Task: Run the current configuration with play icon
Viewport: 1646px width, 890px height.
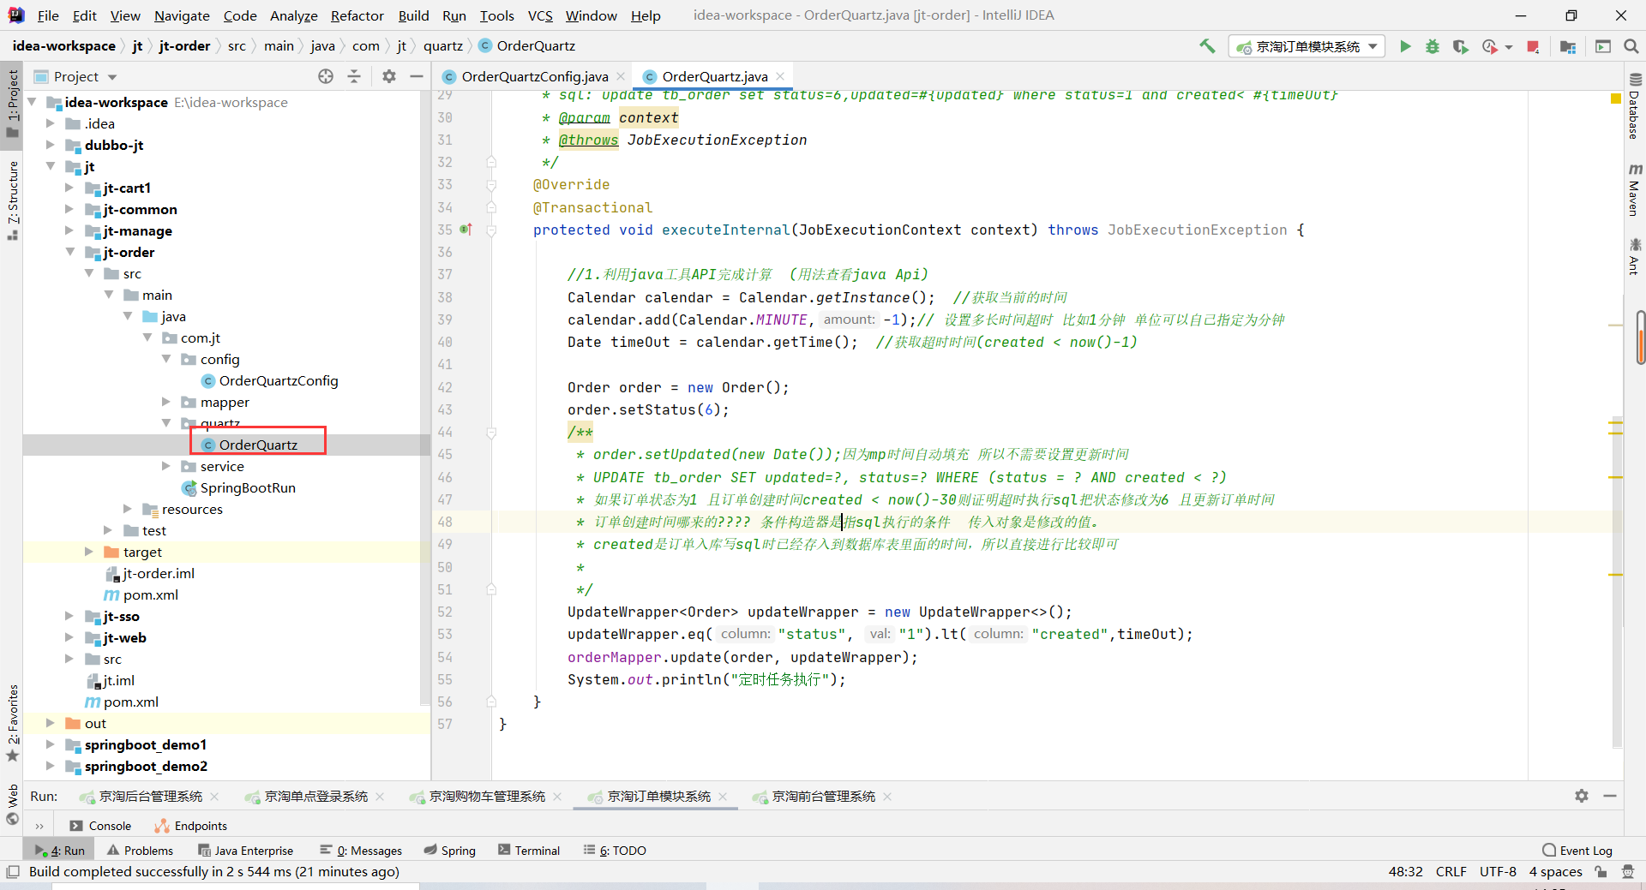Action: [x=1405, y=46]
